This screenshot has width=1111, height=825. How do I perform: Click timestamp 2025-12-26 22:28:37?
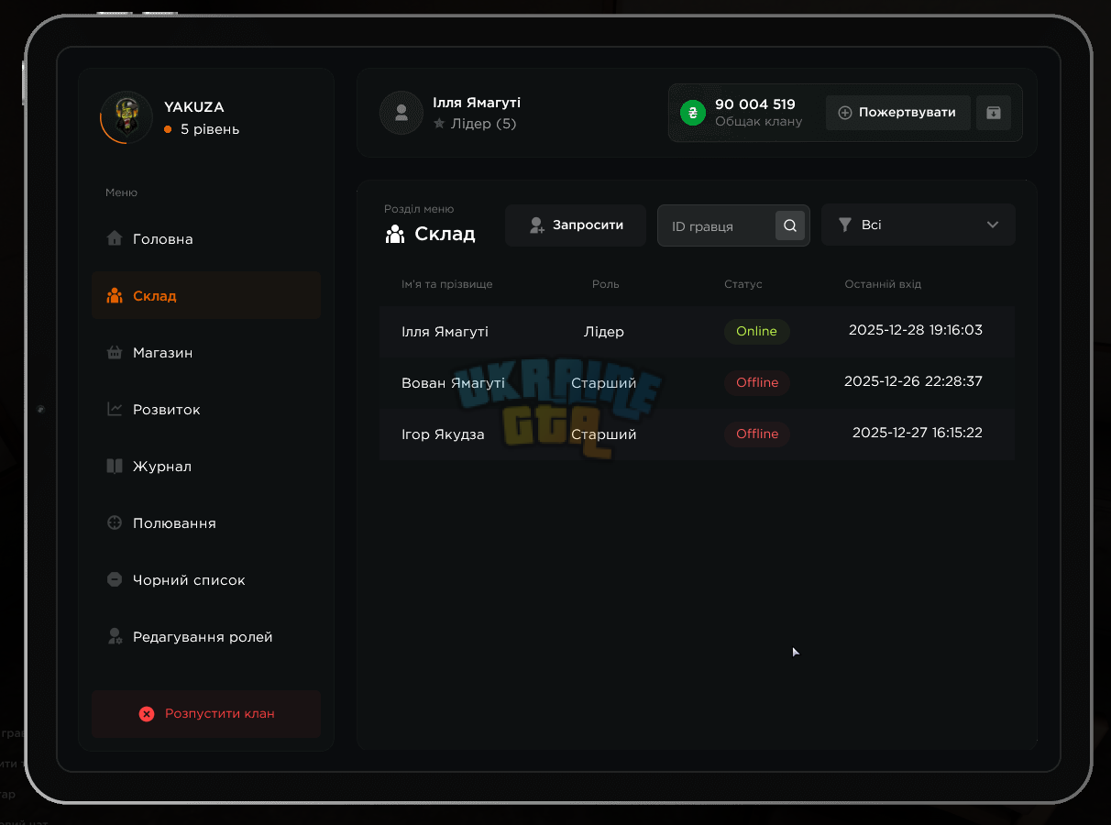coord(913,381)
